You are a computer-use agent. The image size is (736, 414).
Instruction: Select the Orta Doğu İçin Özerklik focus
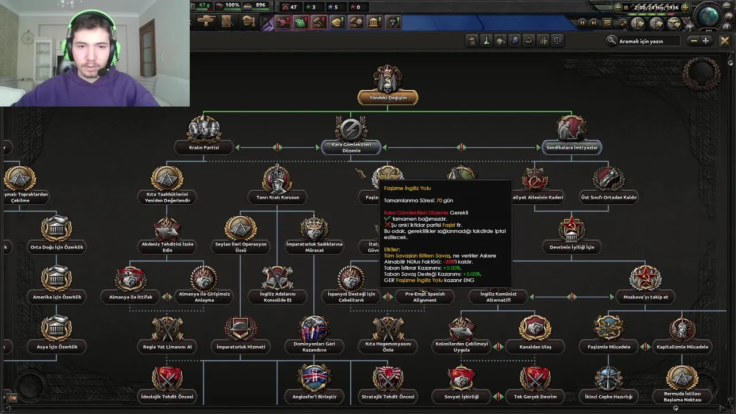click(x=56, y=235)
